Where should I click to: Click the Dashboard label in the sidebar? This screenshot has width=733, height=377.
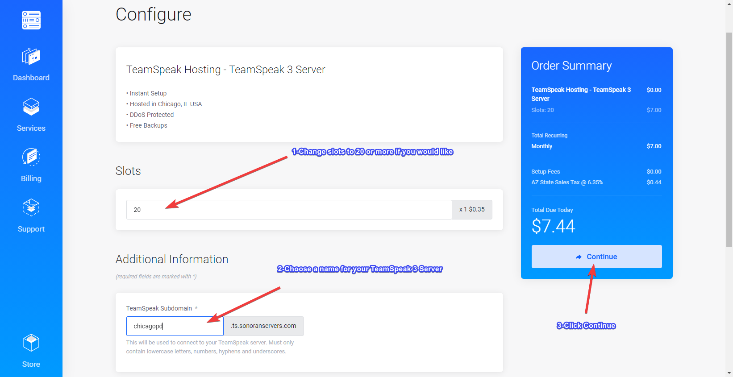[31, 78]
